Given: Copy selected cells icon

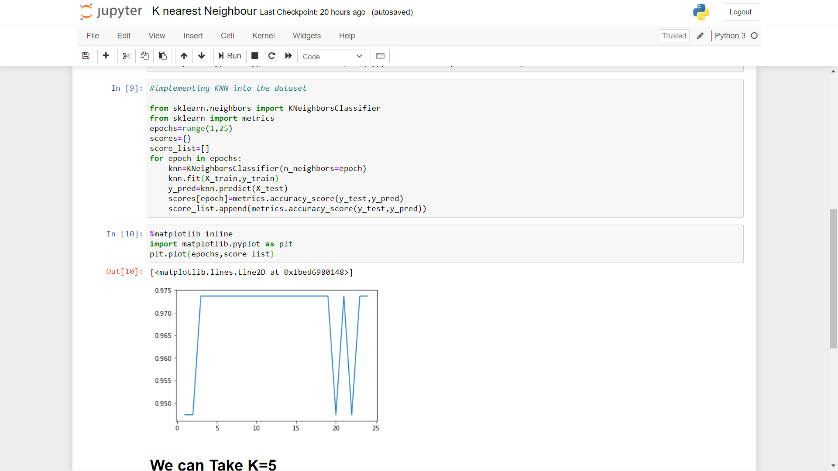Looking at the screenshot, I should point(144,56).
